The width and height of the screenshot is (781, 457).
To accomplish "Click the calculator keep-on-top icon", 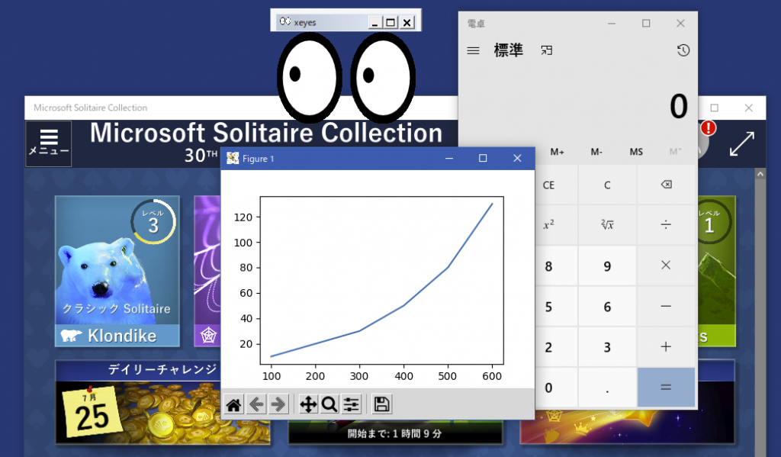I will [547, 50].
